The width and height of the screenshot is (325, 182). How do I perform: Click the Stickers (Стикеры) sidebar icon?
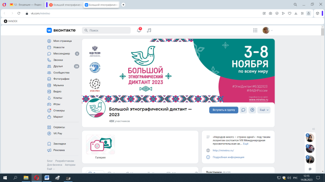click(x=49, y=110)
